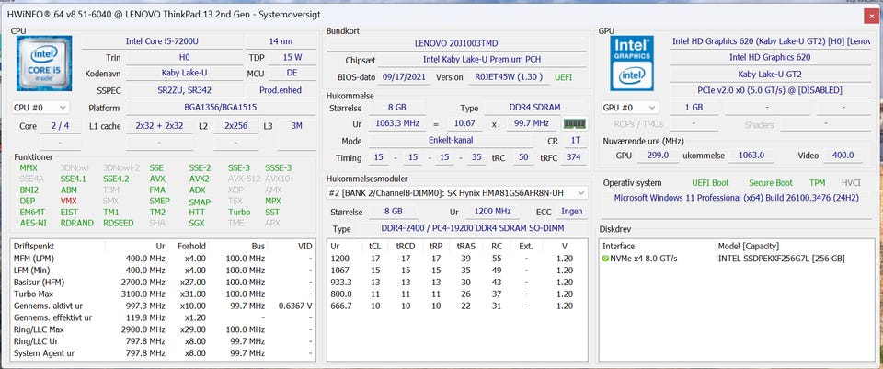Click the Intel Kaby Lake-U Premium PCH field

[483, 60]
